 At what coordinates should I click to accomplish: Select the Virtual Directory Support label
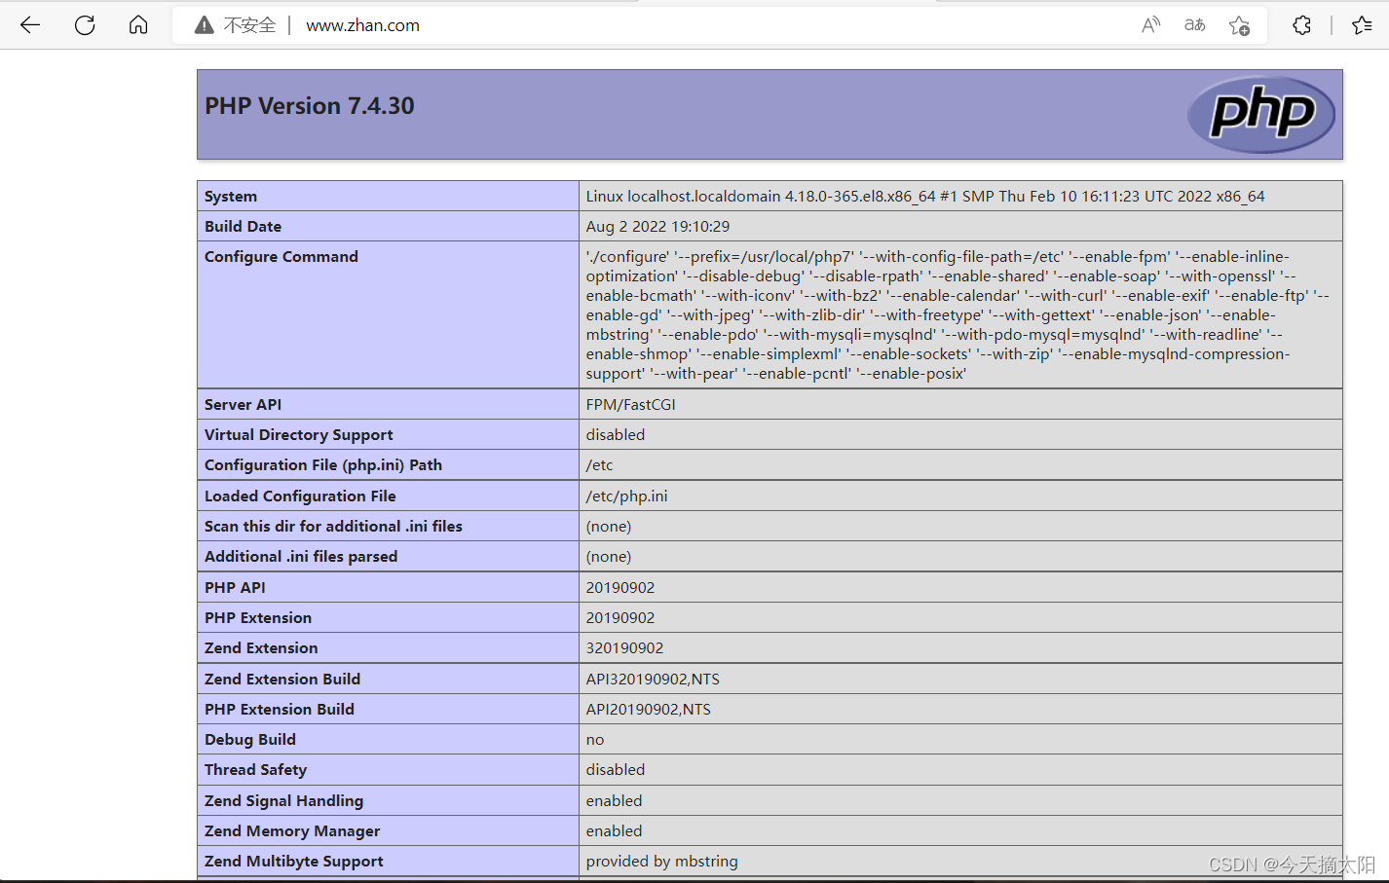tap(299, 434)
